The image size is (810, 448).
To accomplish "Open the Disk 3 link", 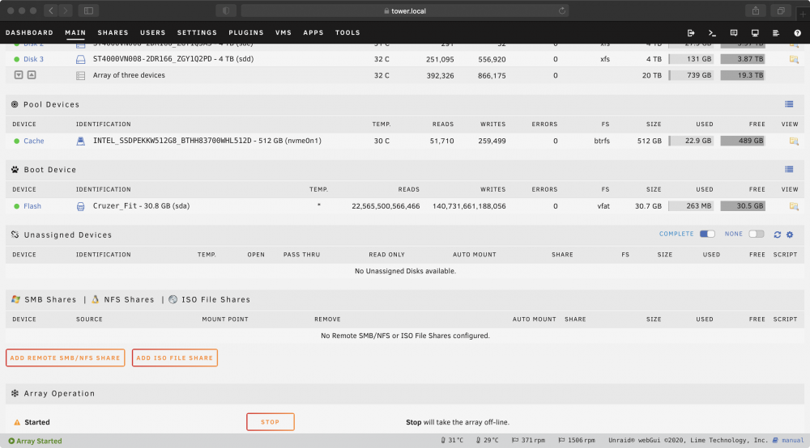I will pyautogui.click(x=33, y=59).
